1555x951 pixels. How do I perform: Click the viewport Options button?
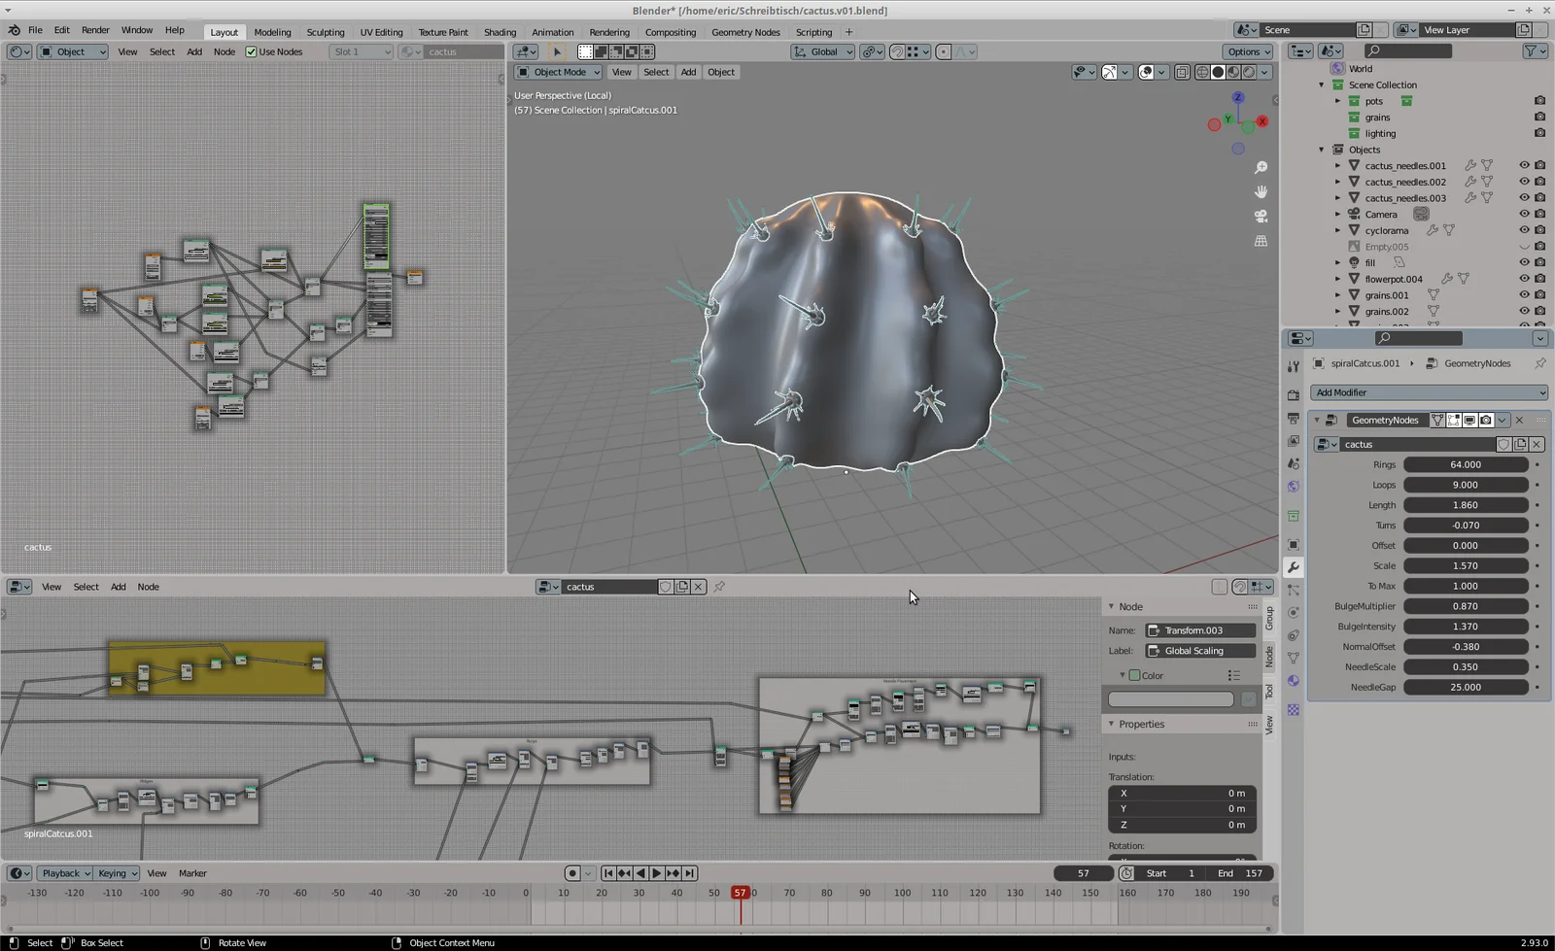(x=1248, y=51)
